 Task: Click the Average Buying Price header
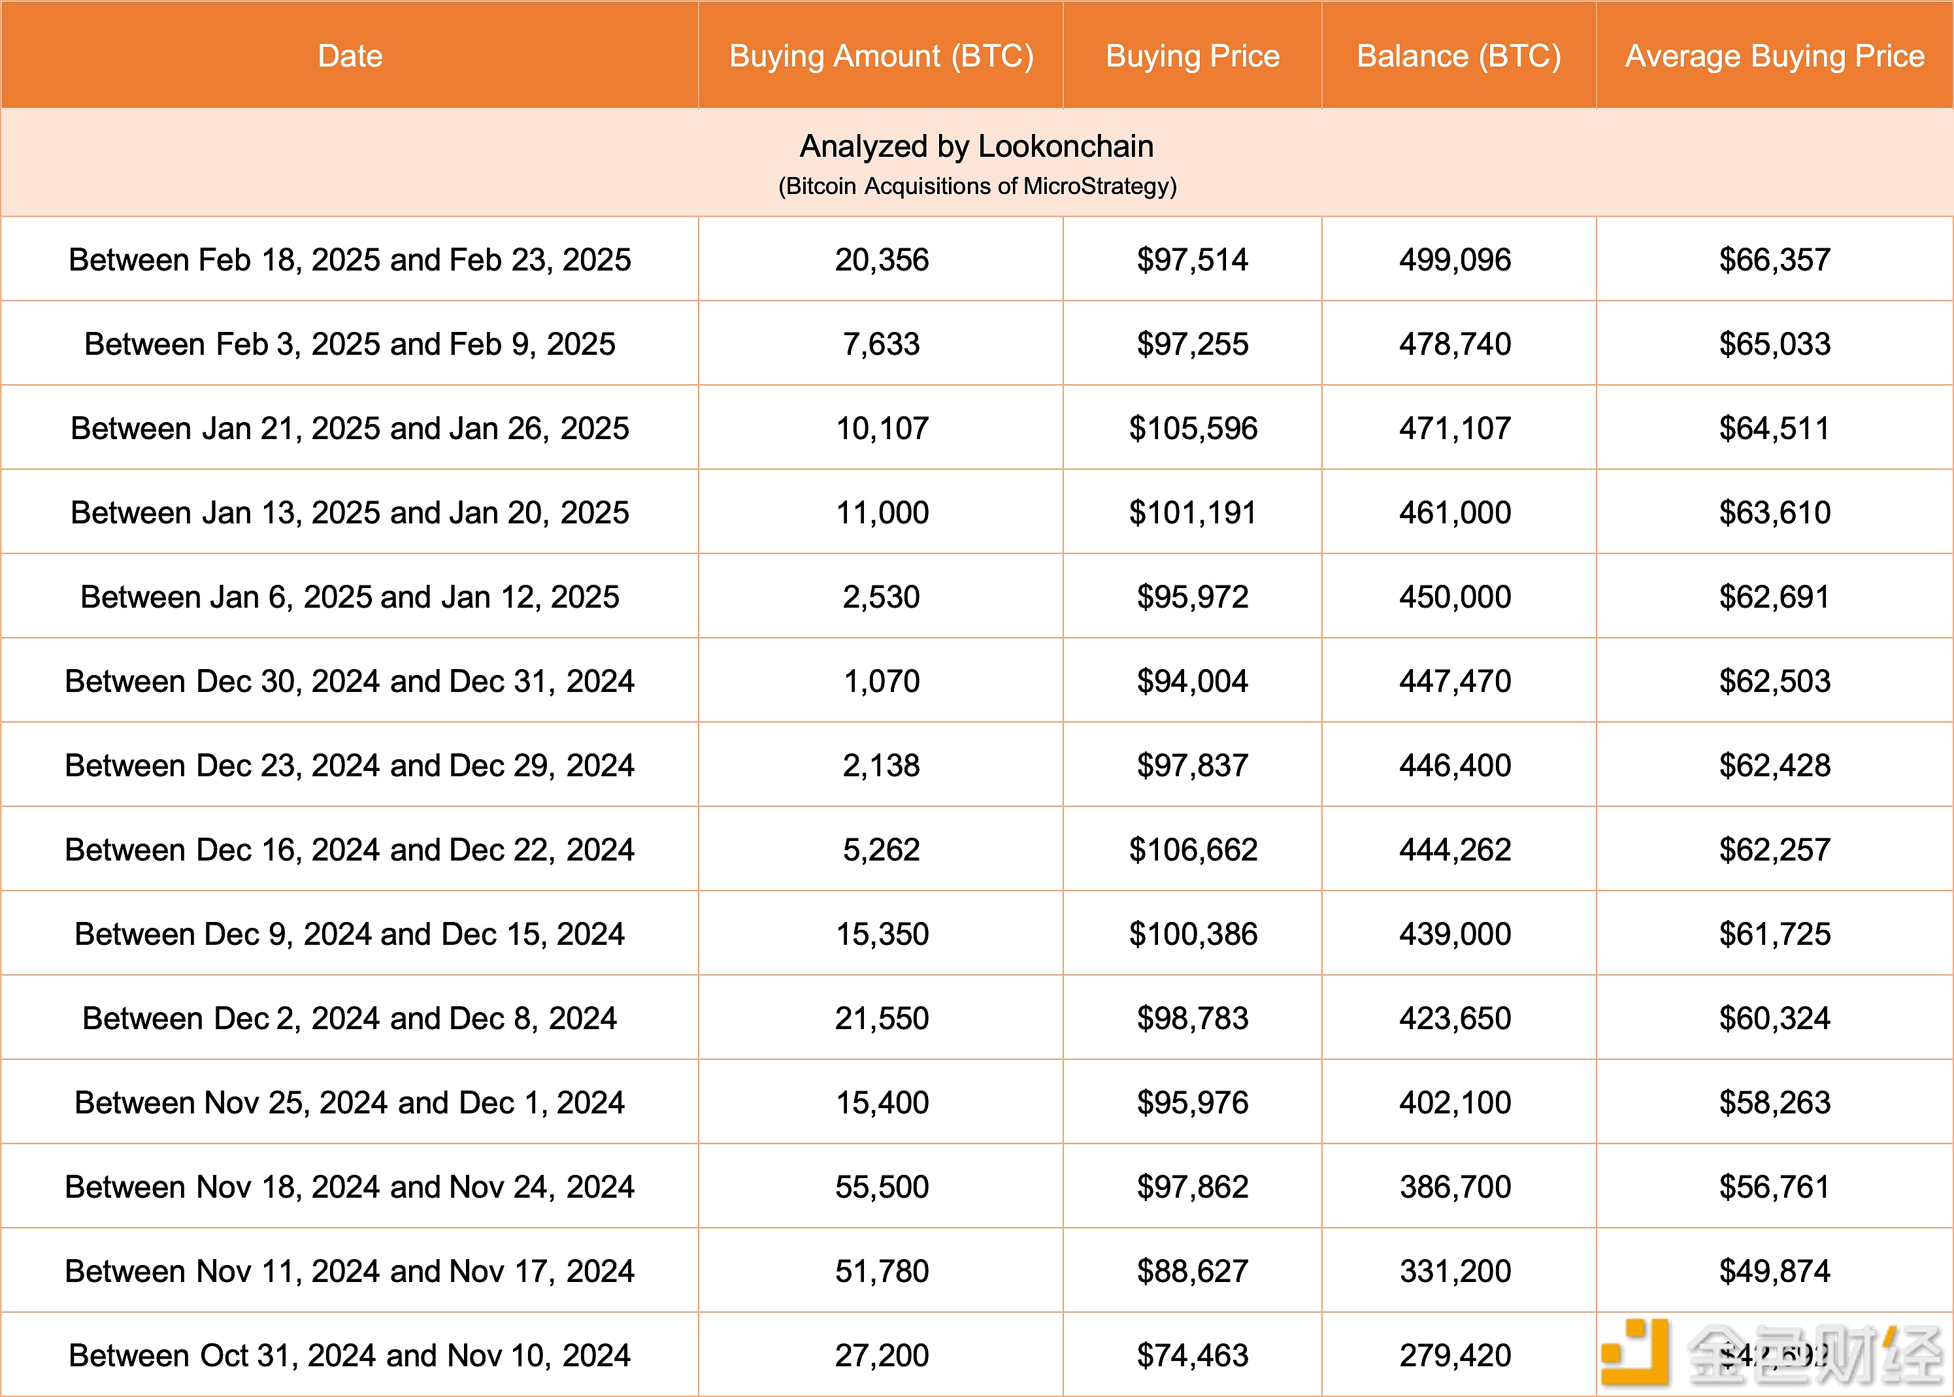pos(1774,56)
